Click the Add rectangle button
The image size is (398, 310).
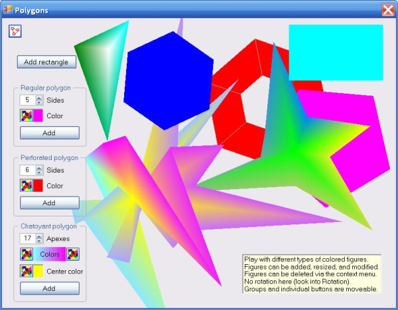point(46,62)
